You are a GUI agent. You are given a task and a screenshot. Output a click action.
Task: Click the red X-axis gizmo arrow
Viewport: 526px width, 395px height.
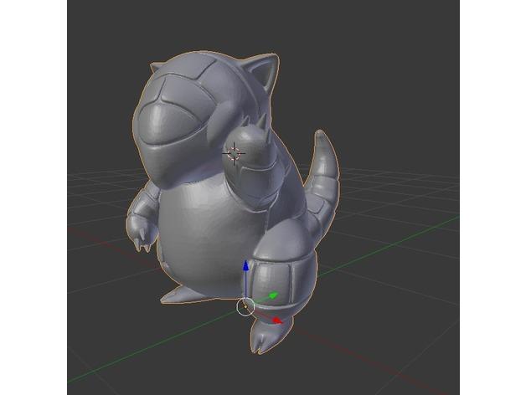click(x=277, y=321)
